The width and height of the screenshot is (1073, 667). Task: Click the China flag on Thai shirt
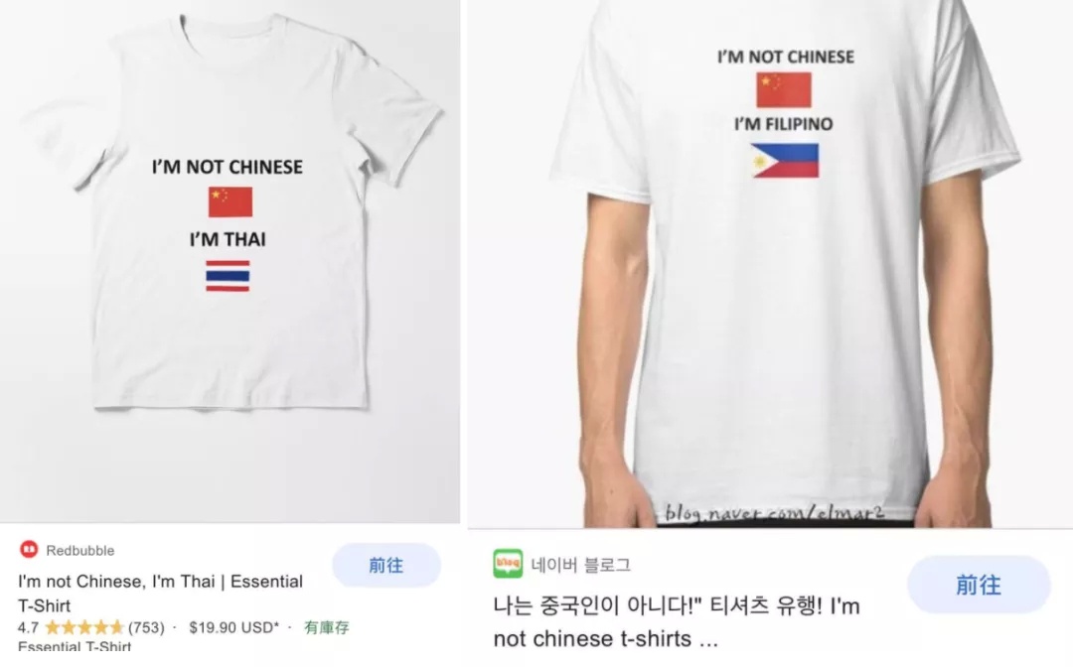(230, 202)
